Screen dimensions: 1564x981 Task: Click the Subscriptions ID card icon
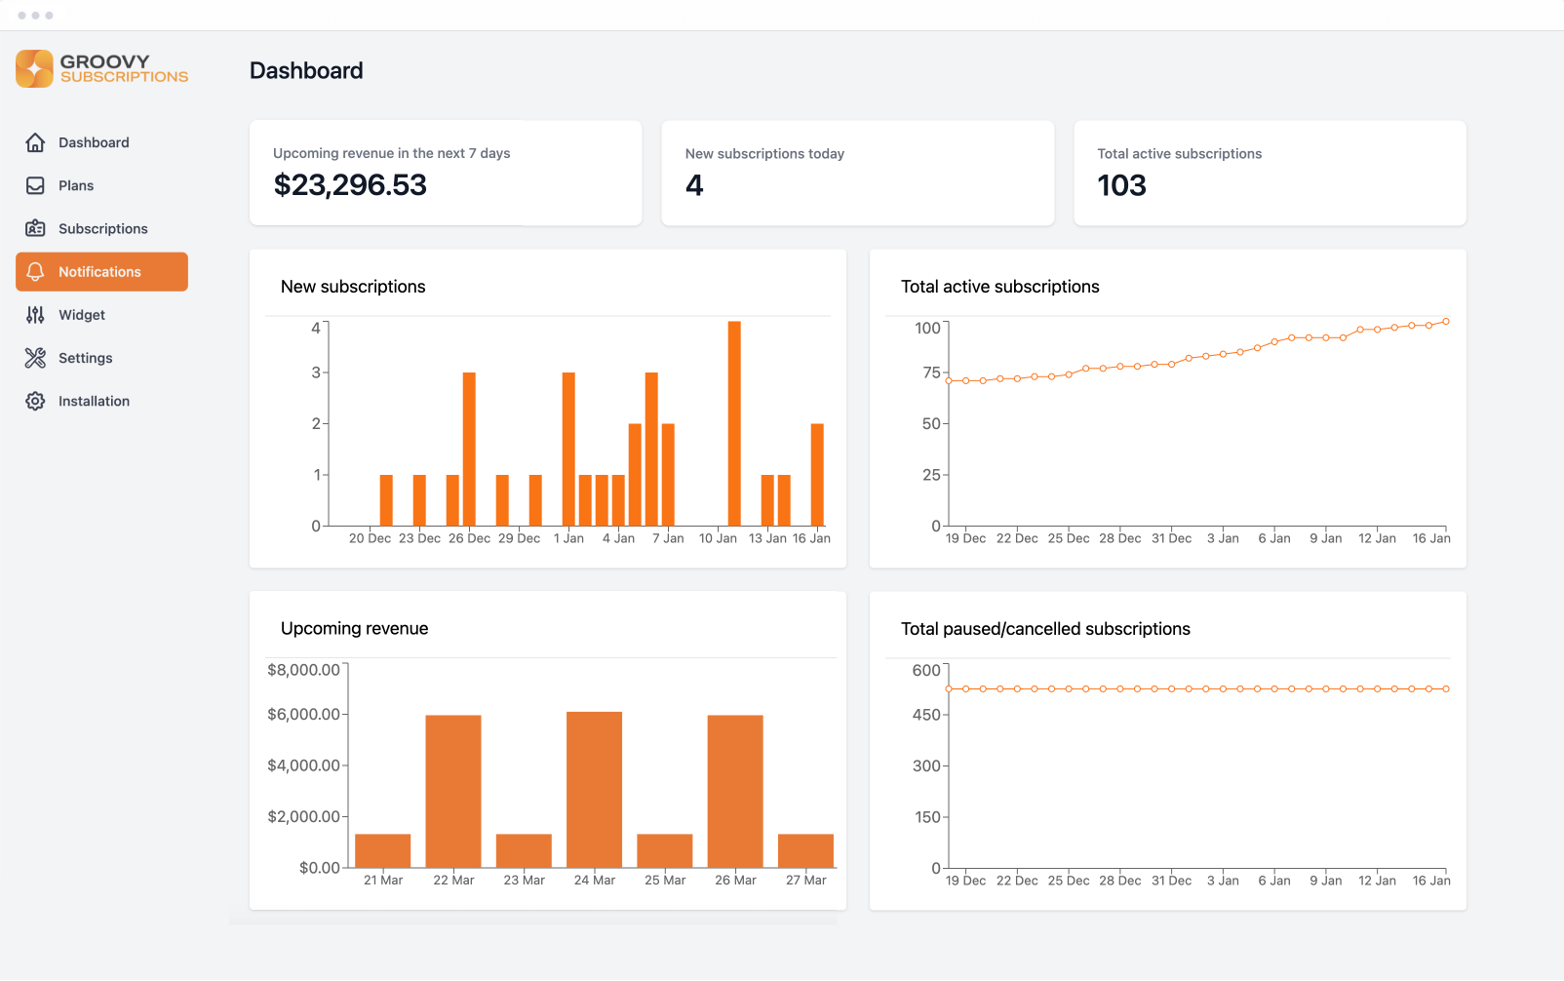35,228
